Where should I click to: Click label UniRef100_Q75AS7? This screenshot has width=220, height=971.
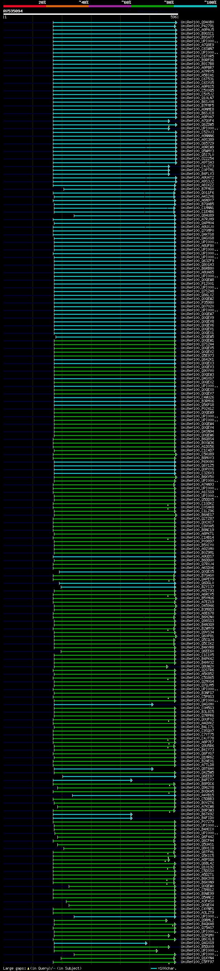pos(197,928)
